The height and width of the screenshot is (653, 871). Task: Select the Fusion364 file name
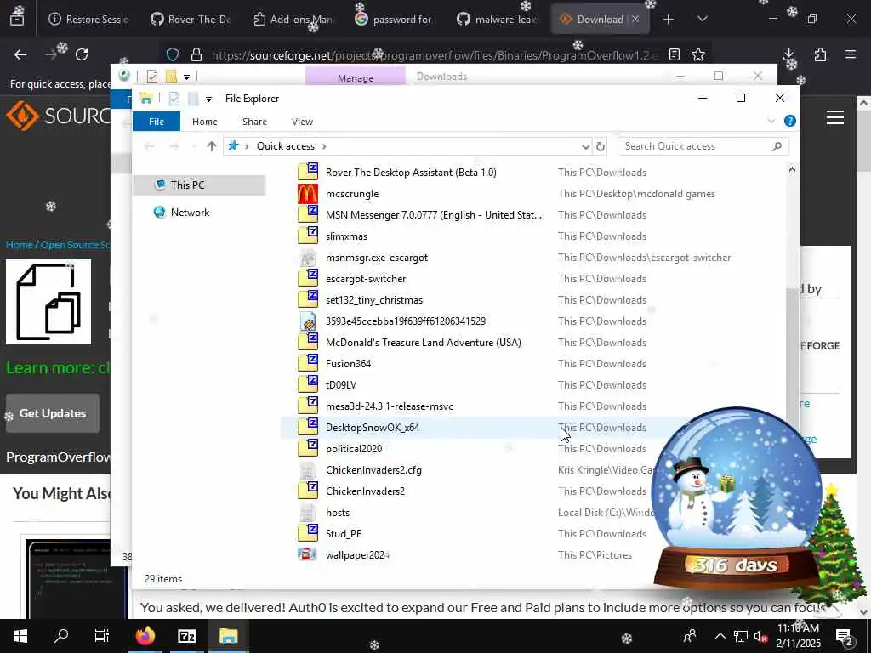[x=348, y=364]
